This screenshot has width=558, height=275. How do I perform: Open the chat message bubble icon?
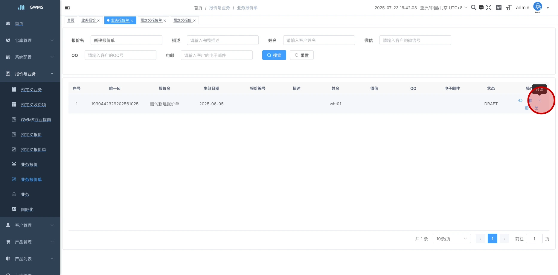(x=481, y=8)
